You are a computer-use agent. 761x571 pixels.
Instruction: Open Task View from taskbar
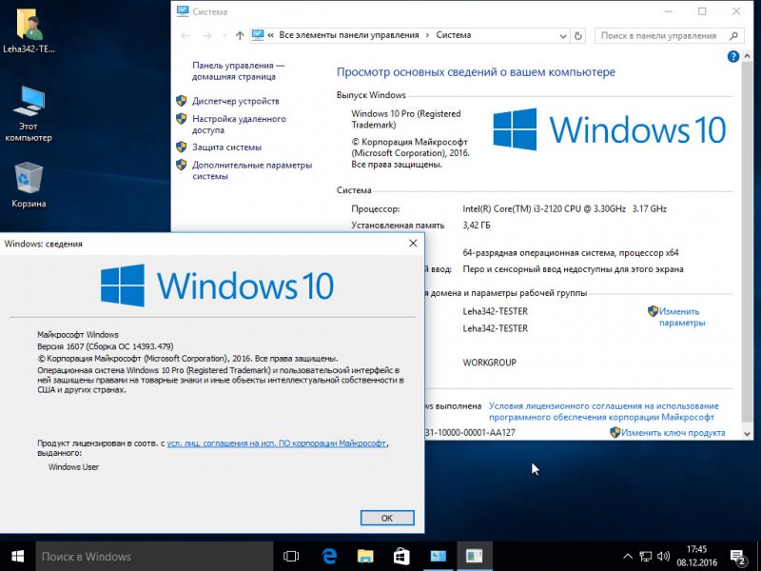coord(291,557)
